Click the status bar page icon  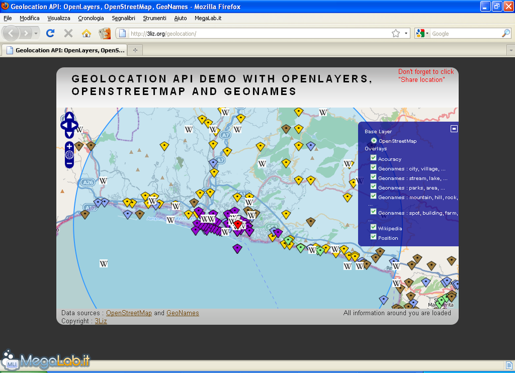point(509,365)
